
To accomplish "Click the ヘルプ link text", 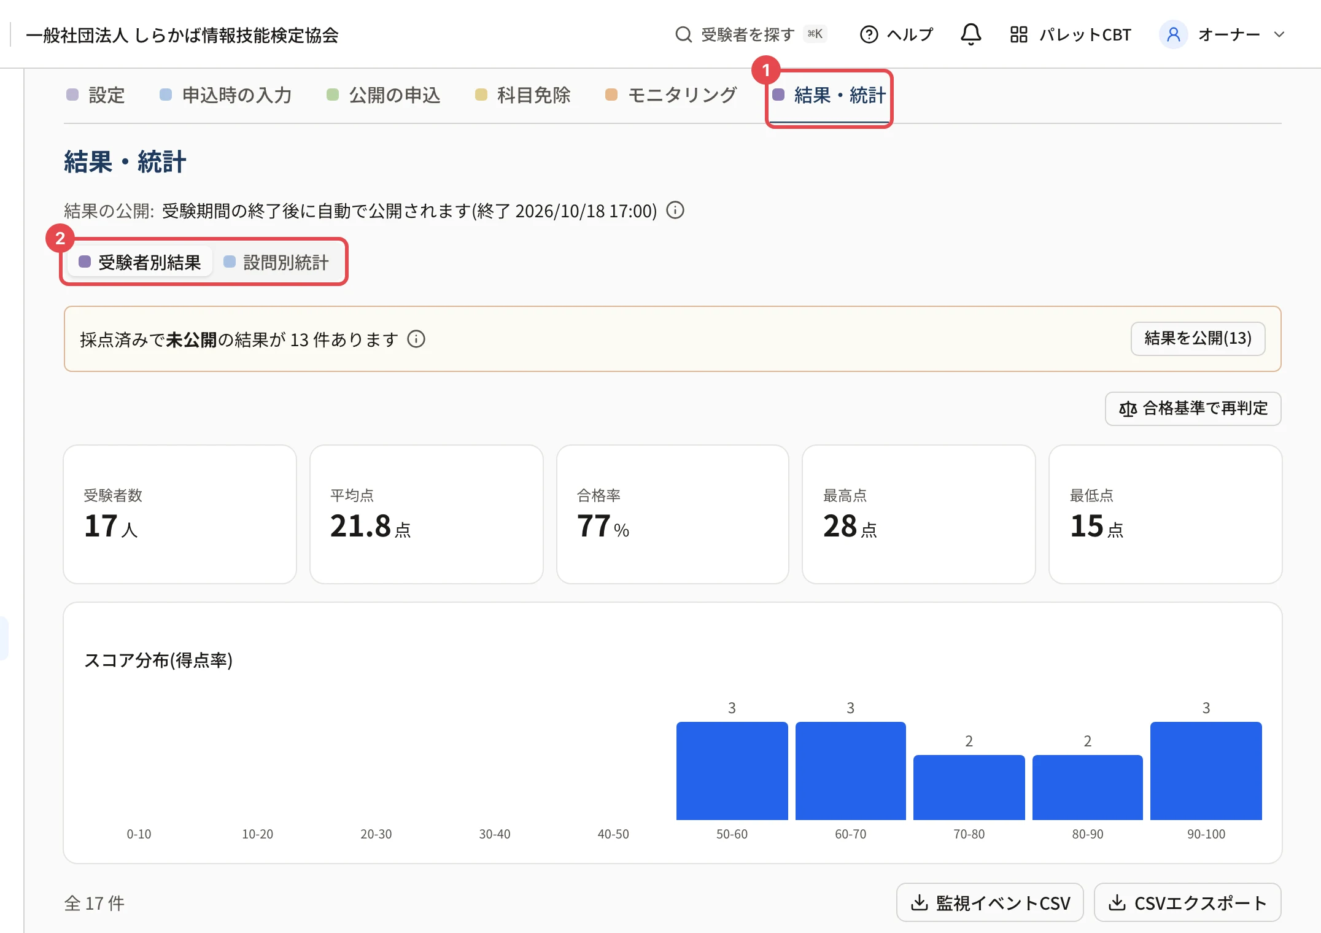I will [910, 34].
